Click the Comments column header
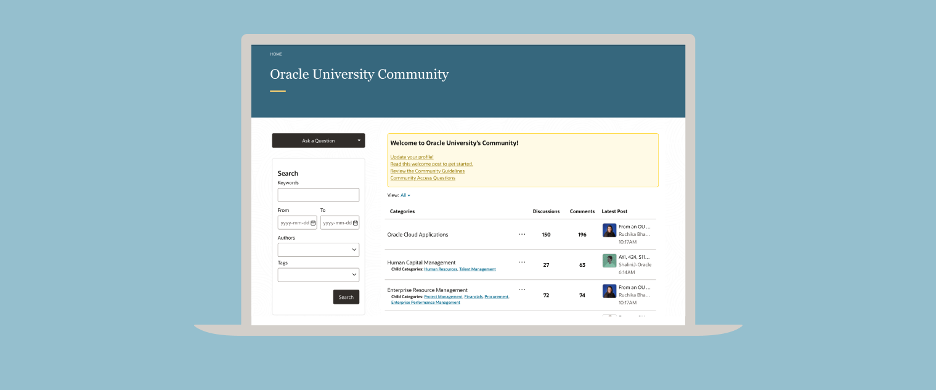The width and height of the screenshot is (936, 390). 582,211
